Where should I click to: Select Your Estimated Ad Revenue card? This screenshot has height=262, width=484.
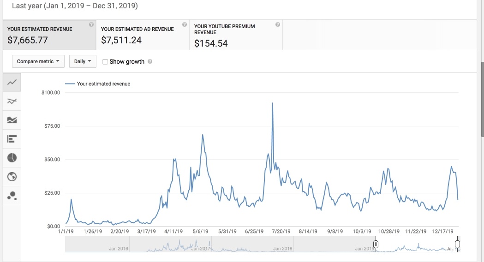point(143,35)
